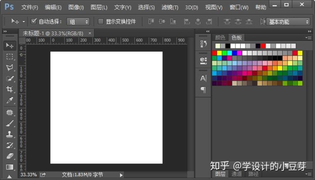Image resolution: width=315 pixels, height=180 pixels.
Task: Click the status bar info arrow
Action: point(121,175)
